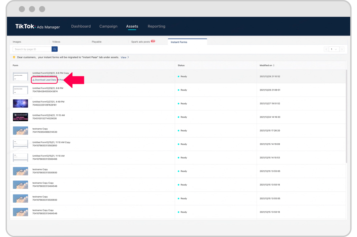Click the magnifier search button
This screenshot has width=357, height=237.
(55, 49)
